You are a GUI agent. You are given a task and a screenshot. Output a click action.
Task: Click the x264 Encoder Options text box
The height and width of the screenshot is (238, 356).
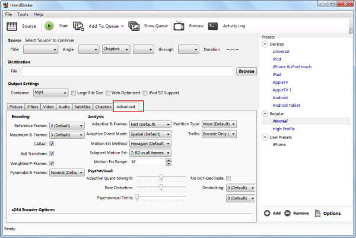132,217
